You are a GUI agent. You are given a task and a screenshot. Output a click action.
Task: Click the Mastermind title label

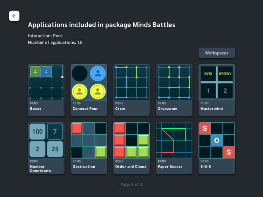[212, 109]
